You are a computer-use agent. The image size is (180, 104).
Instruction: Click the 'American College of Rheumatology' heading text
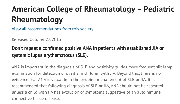point(74,9)
